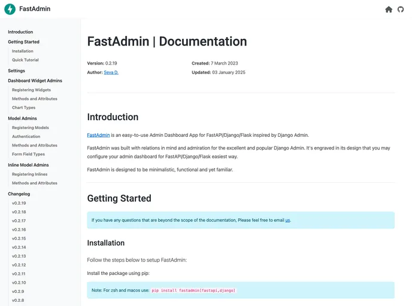Jump to changelog v0.2.11

pos(19,274)
